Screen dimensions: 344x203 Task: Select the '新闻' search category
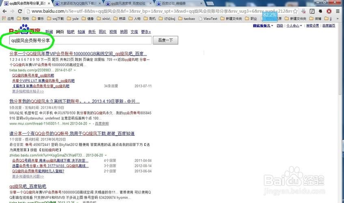pos(49,32)
